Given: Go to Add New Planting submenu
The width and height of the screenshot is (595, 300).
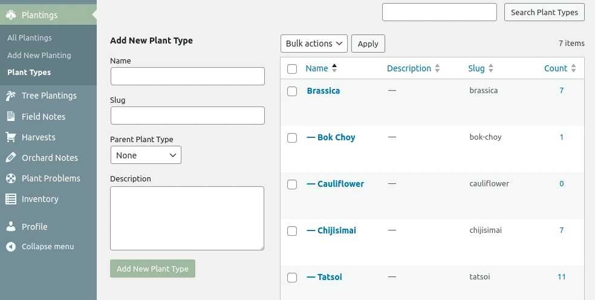Looking at the screenshot, I should (x=39, y=55).
